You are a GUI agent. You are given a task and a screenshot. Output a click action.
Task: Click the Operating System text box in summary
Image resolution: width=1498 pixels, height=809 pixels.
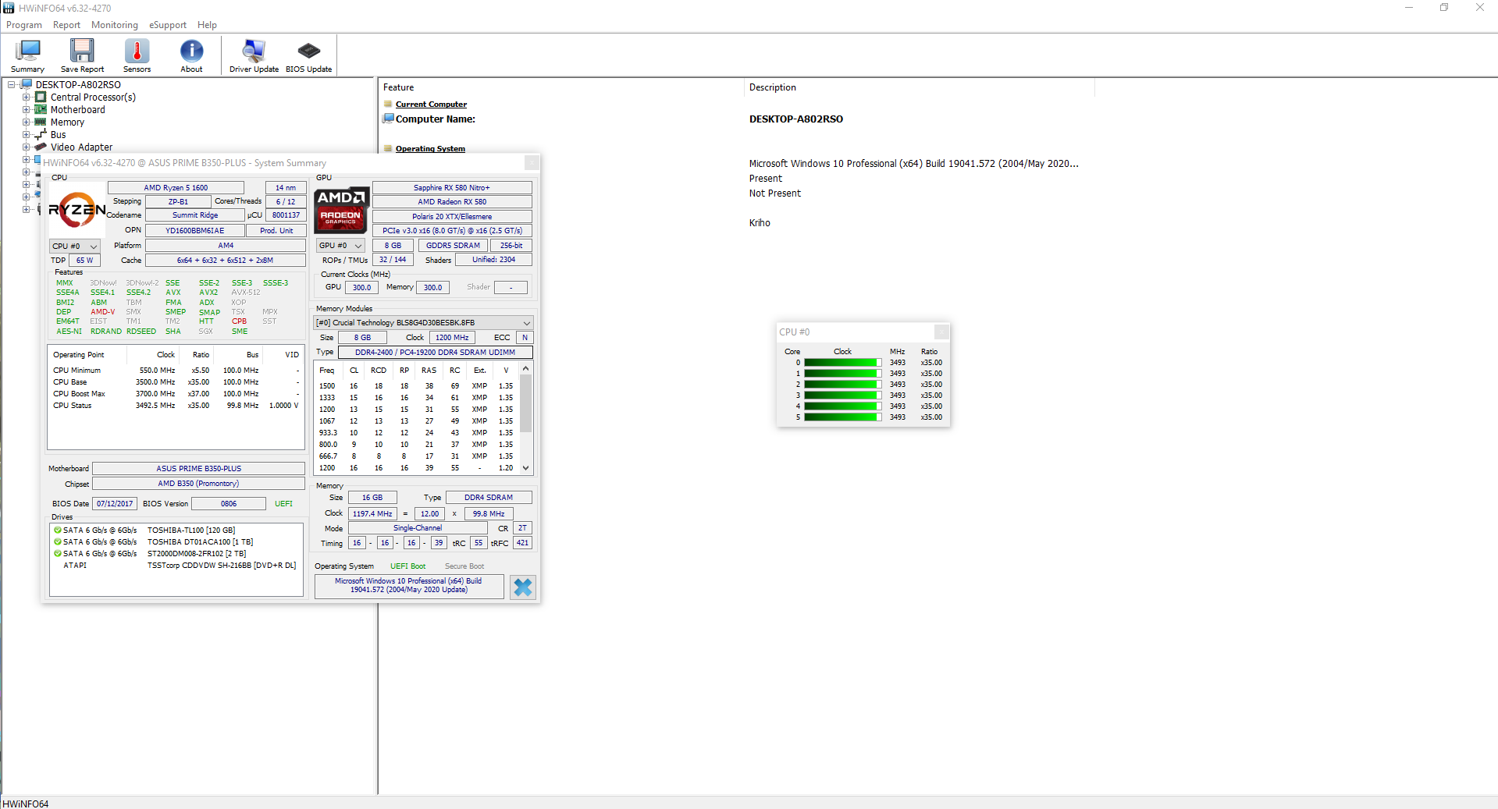(408, 586)
